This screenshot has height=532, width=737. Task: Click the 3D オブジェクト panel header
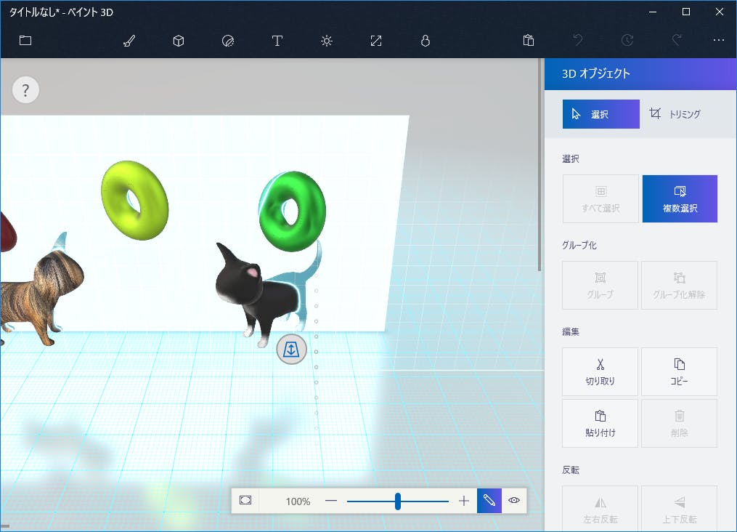tap(640, 74)
